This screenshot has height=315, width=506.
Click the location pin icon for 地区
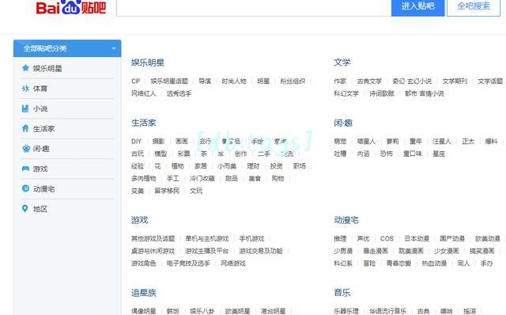[x=25, y=209]
